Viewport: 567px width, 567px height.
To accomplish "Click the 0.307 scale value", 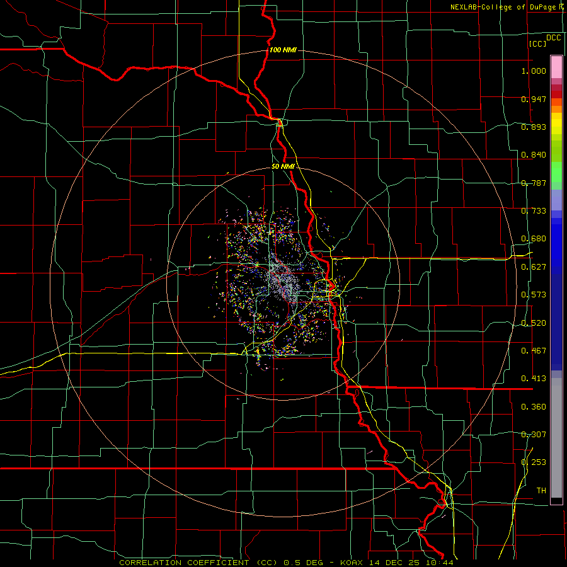I will click(x=534, y=435).
